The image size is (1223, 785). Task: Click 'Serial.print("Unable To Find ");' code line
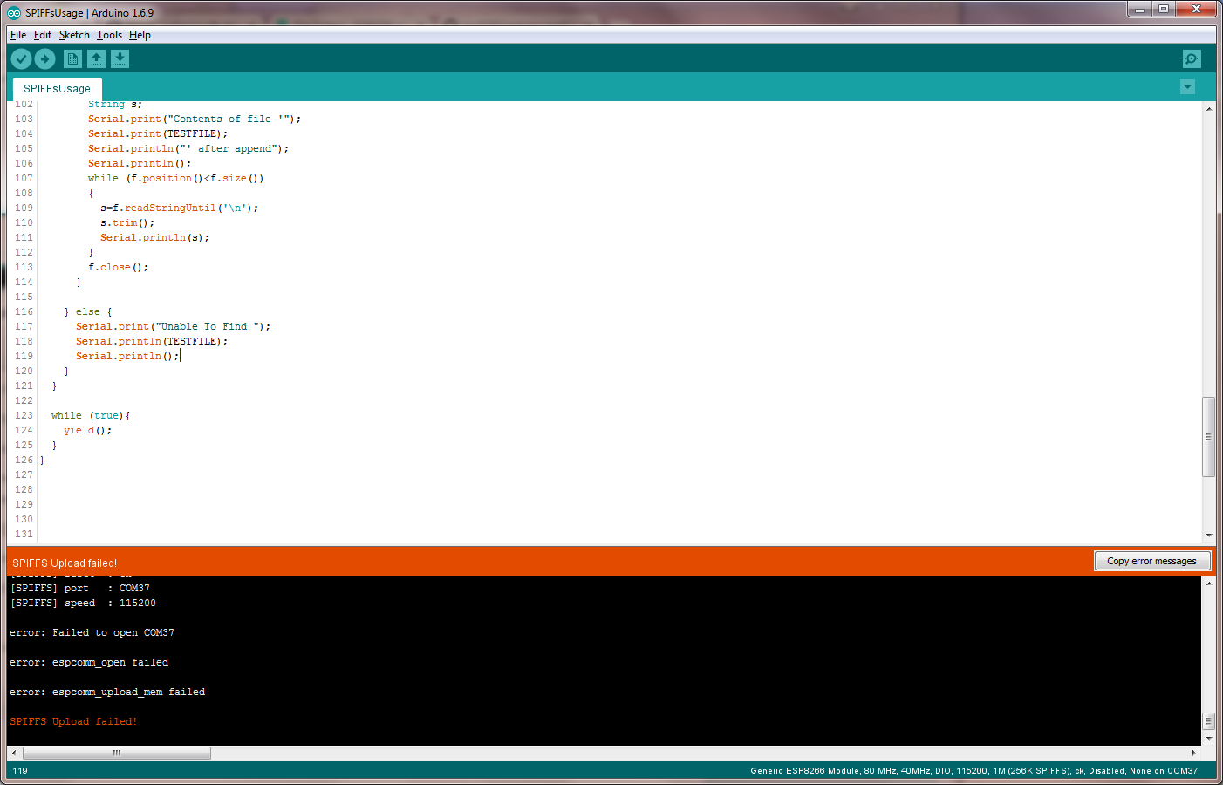coord(173,326)
